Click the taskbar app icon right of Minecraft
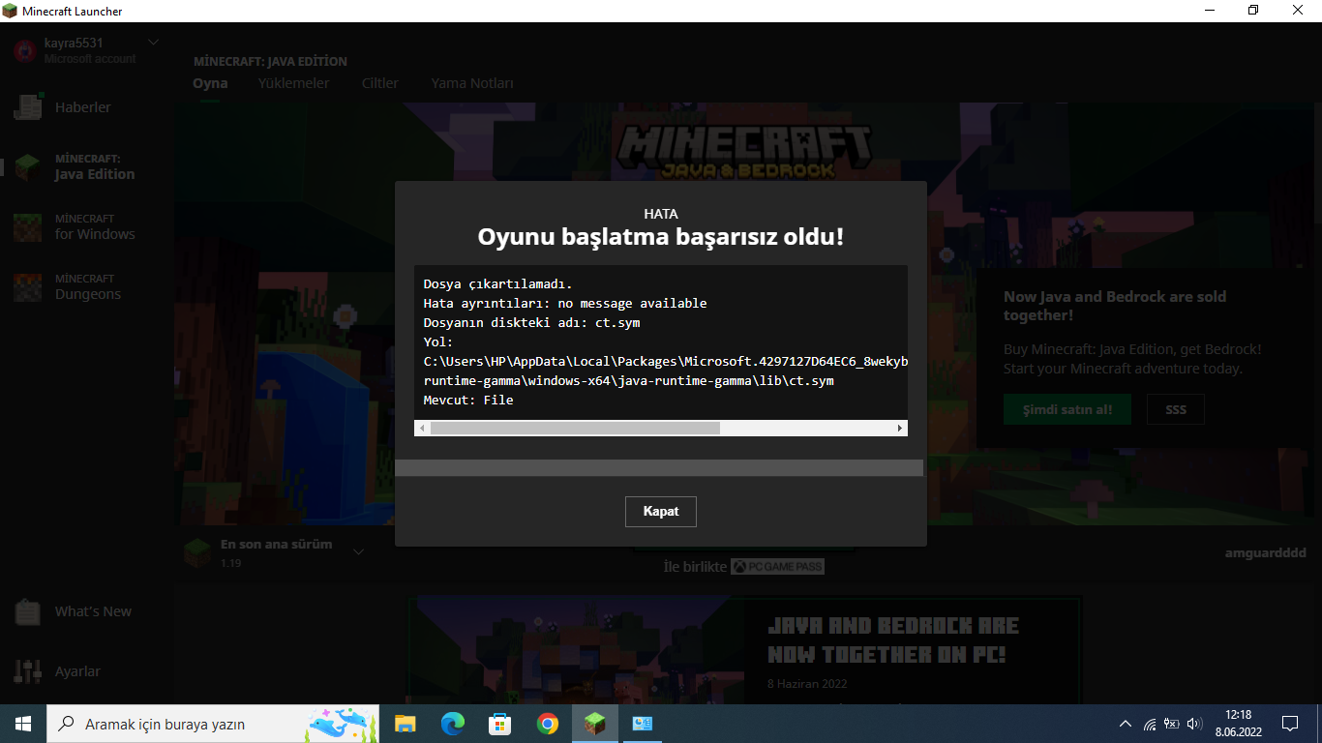 pyautogui.click(x=642, y=724)
